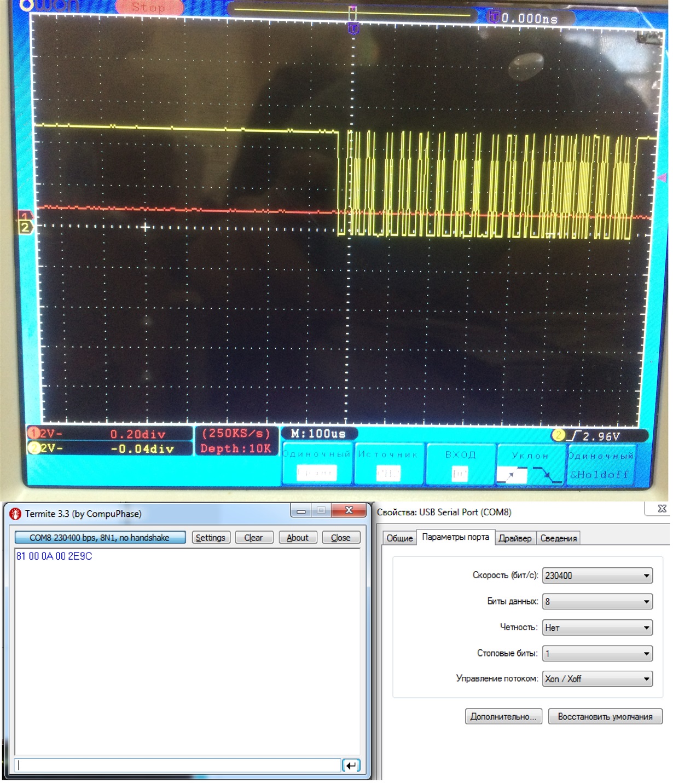Click Восстановить умолчания button
This screenshot has width=673, height=783.
(x=605, y=716)
